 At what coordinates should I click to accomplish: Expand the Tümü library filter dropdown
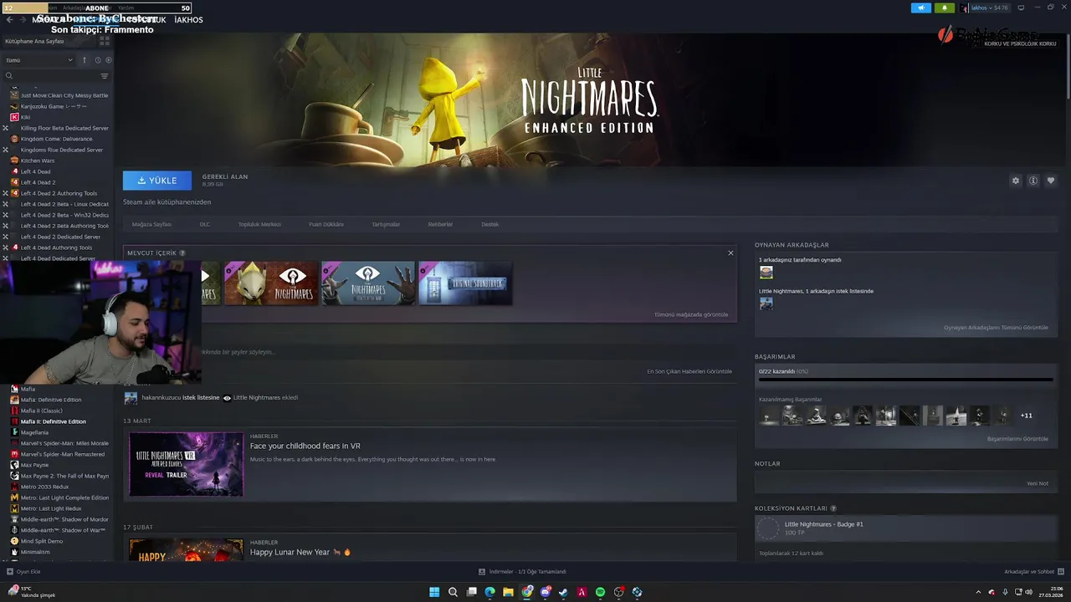(x=39, y=60)
